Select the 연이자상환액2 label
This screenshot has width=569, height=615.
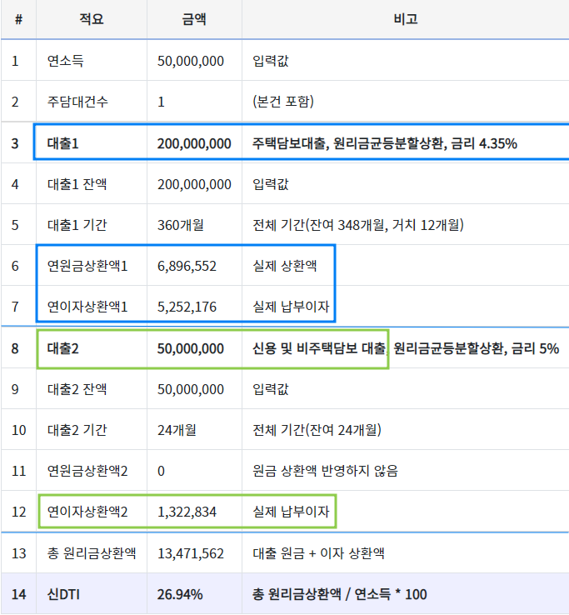[x=87, y=512]
